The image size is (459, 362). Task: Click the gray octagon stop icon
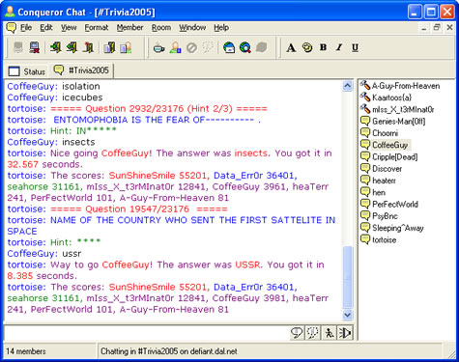[261, 47]
